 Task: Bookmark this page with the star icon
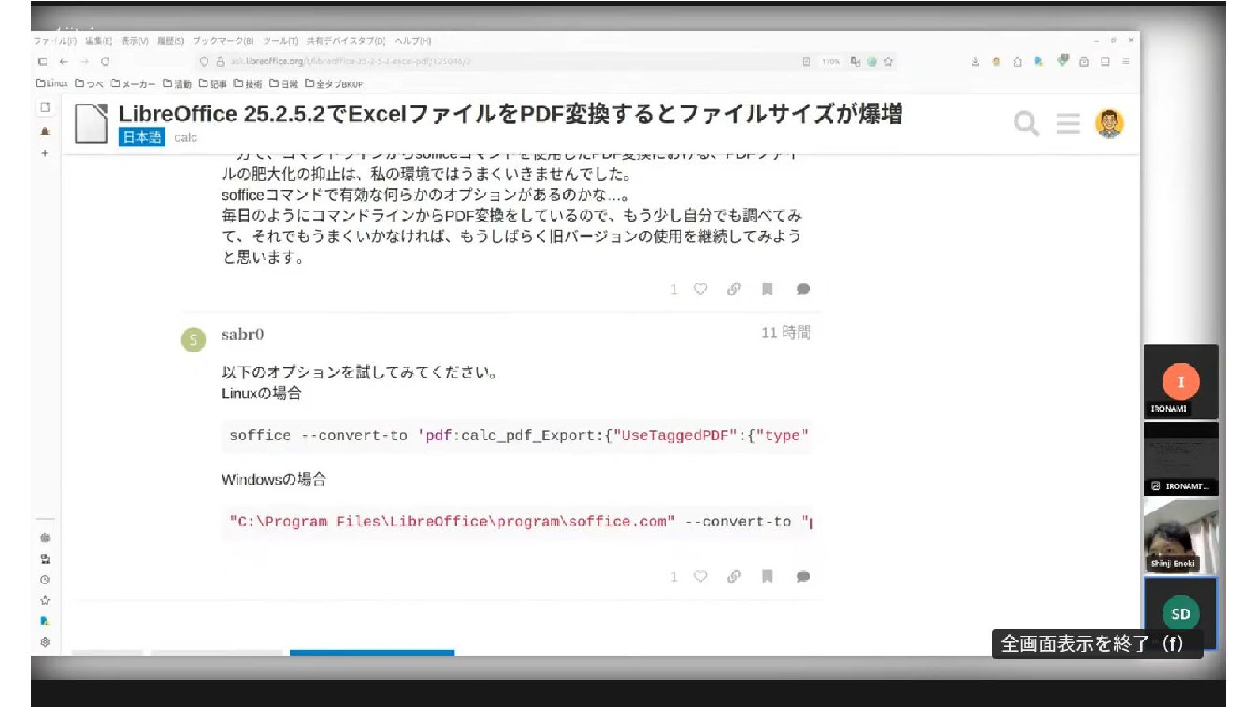pos(888,61)
